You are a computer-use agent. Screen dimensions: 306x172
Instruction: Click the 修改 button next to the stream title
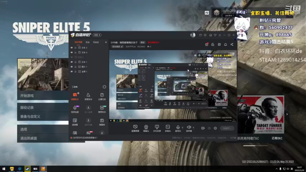(143, 42)
